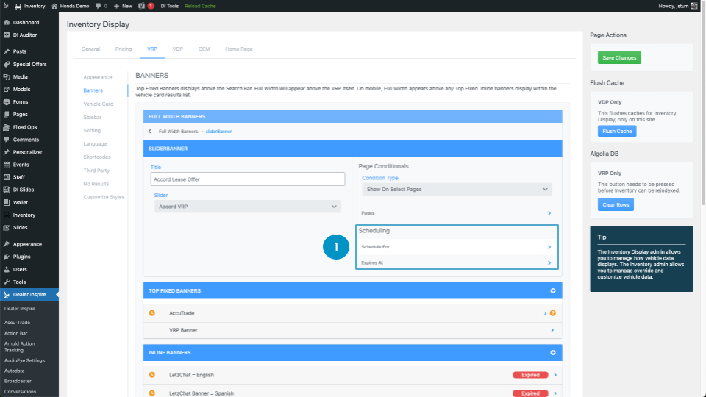Open the Appearance VRP subsection
This screenshot has height=397, width=706.
tap(97, 77)
